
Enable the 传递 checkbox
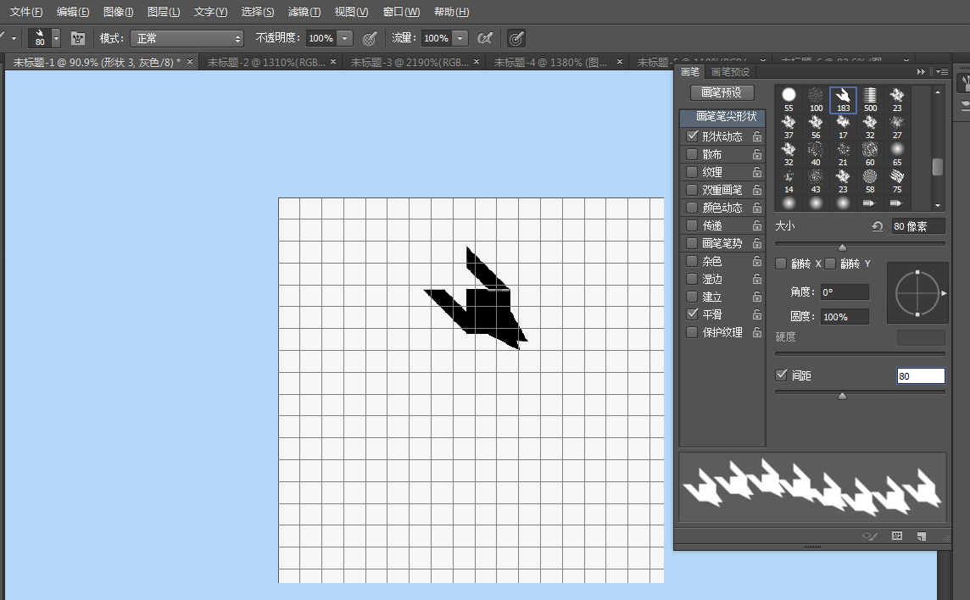[x=692, y=225]
